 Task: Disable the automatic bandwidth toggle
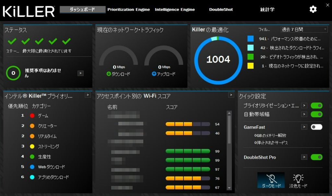click(x=316, y=114)
